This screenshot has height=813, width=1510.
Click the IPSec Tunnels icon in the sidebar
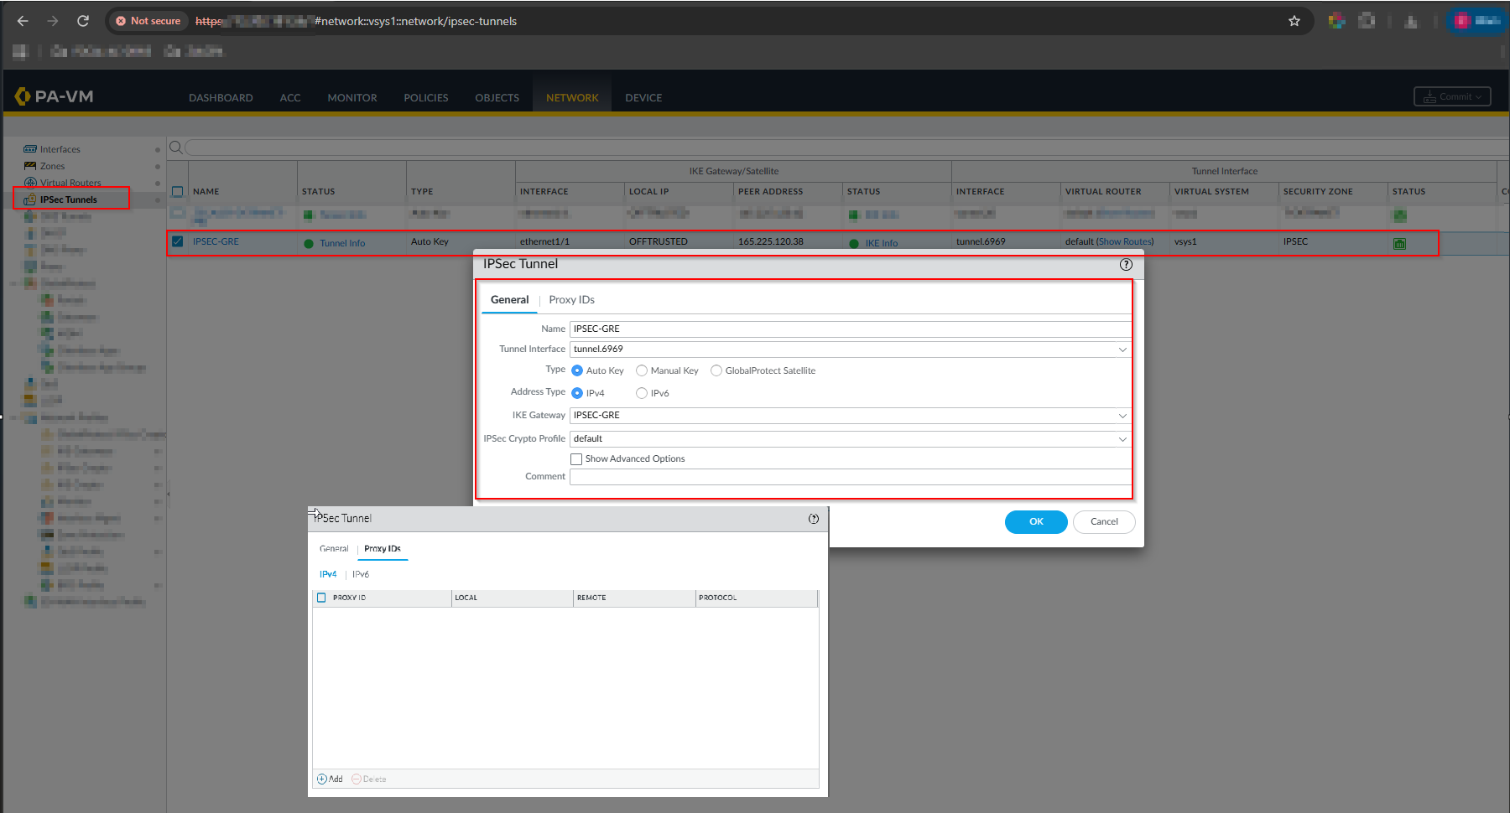point(30,199)
